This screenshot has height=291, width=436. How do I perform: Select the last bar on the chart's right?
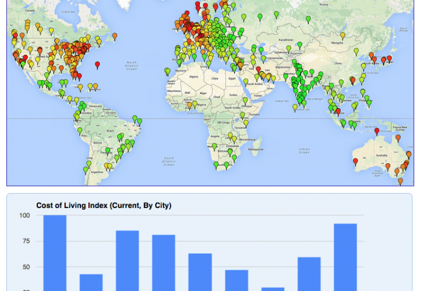[345, 257]
